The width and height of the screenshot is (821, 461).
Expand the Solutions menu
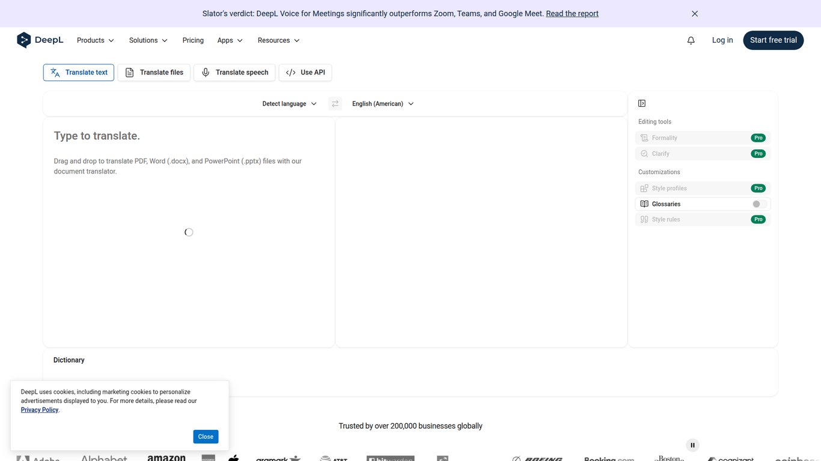(148, 40)
